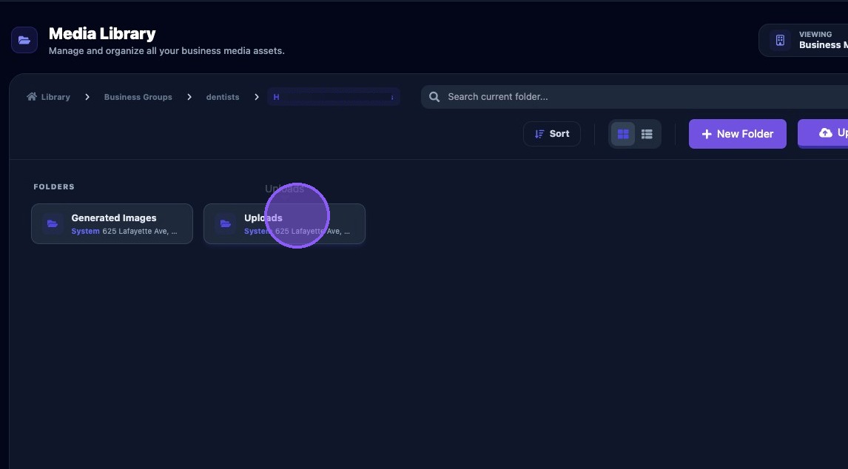Click the Generated Images folder icon
Viewport: 848px width, 469px height.
(x=53, y=223)
